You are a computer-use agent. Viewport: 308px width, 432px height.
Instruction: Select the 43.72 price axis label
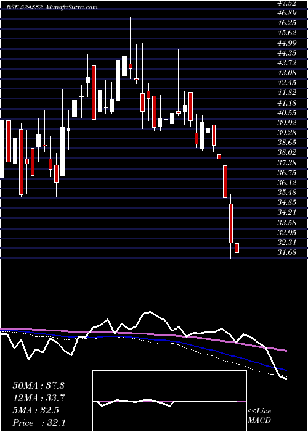[287, 63]
